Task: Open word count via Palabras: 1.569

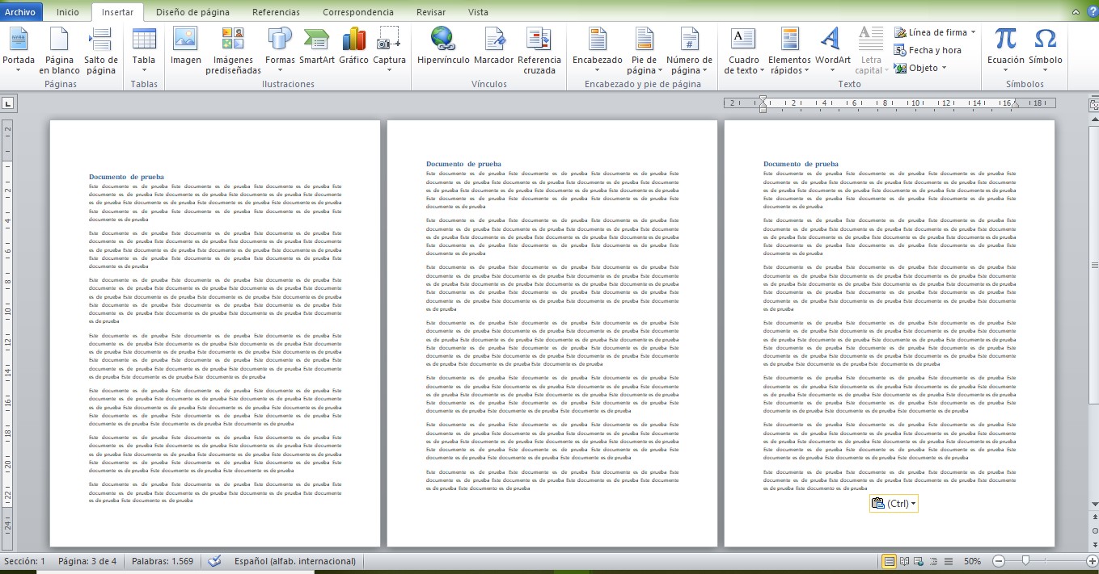Action: click(162, 561)
